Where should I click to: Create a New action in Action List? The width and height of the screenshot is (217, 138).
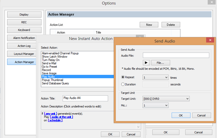149,25
